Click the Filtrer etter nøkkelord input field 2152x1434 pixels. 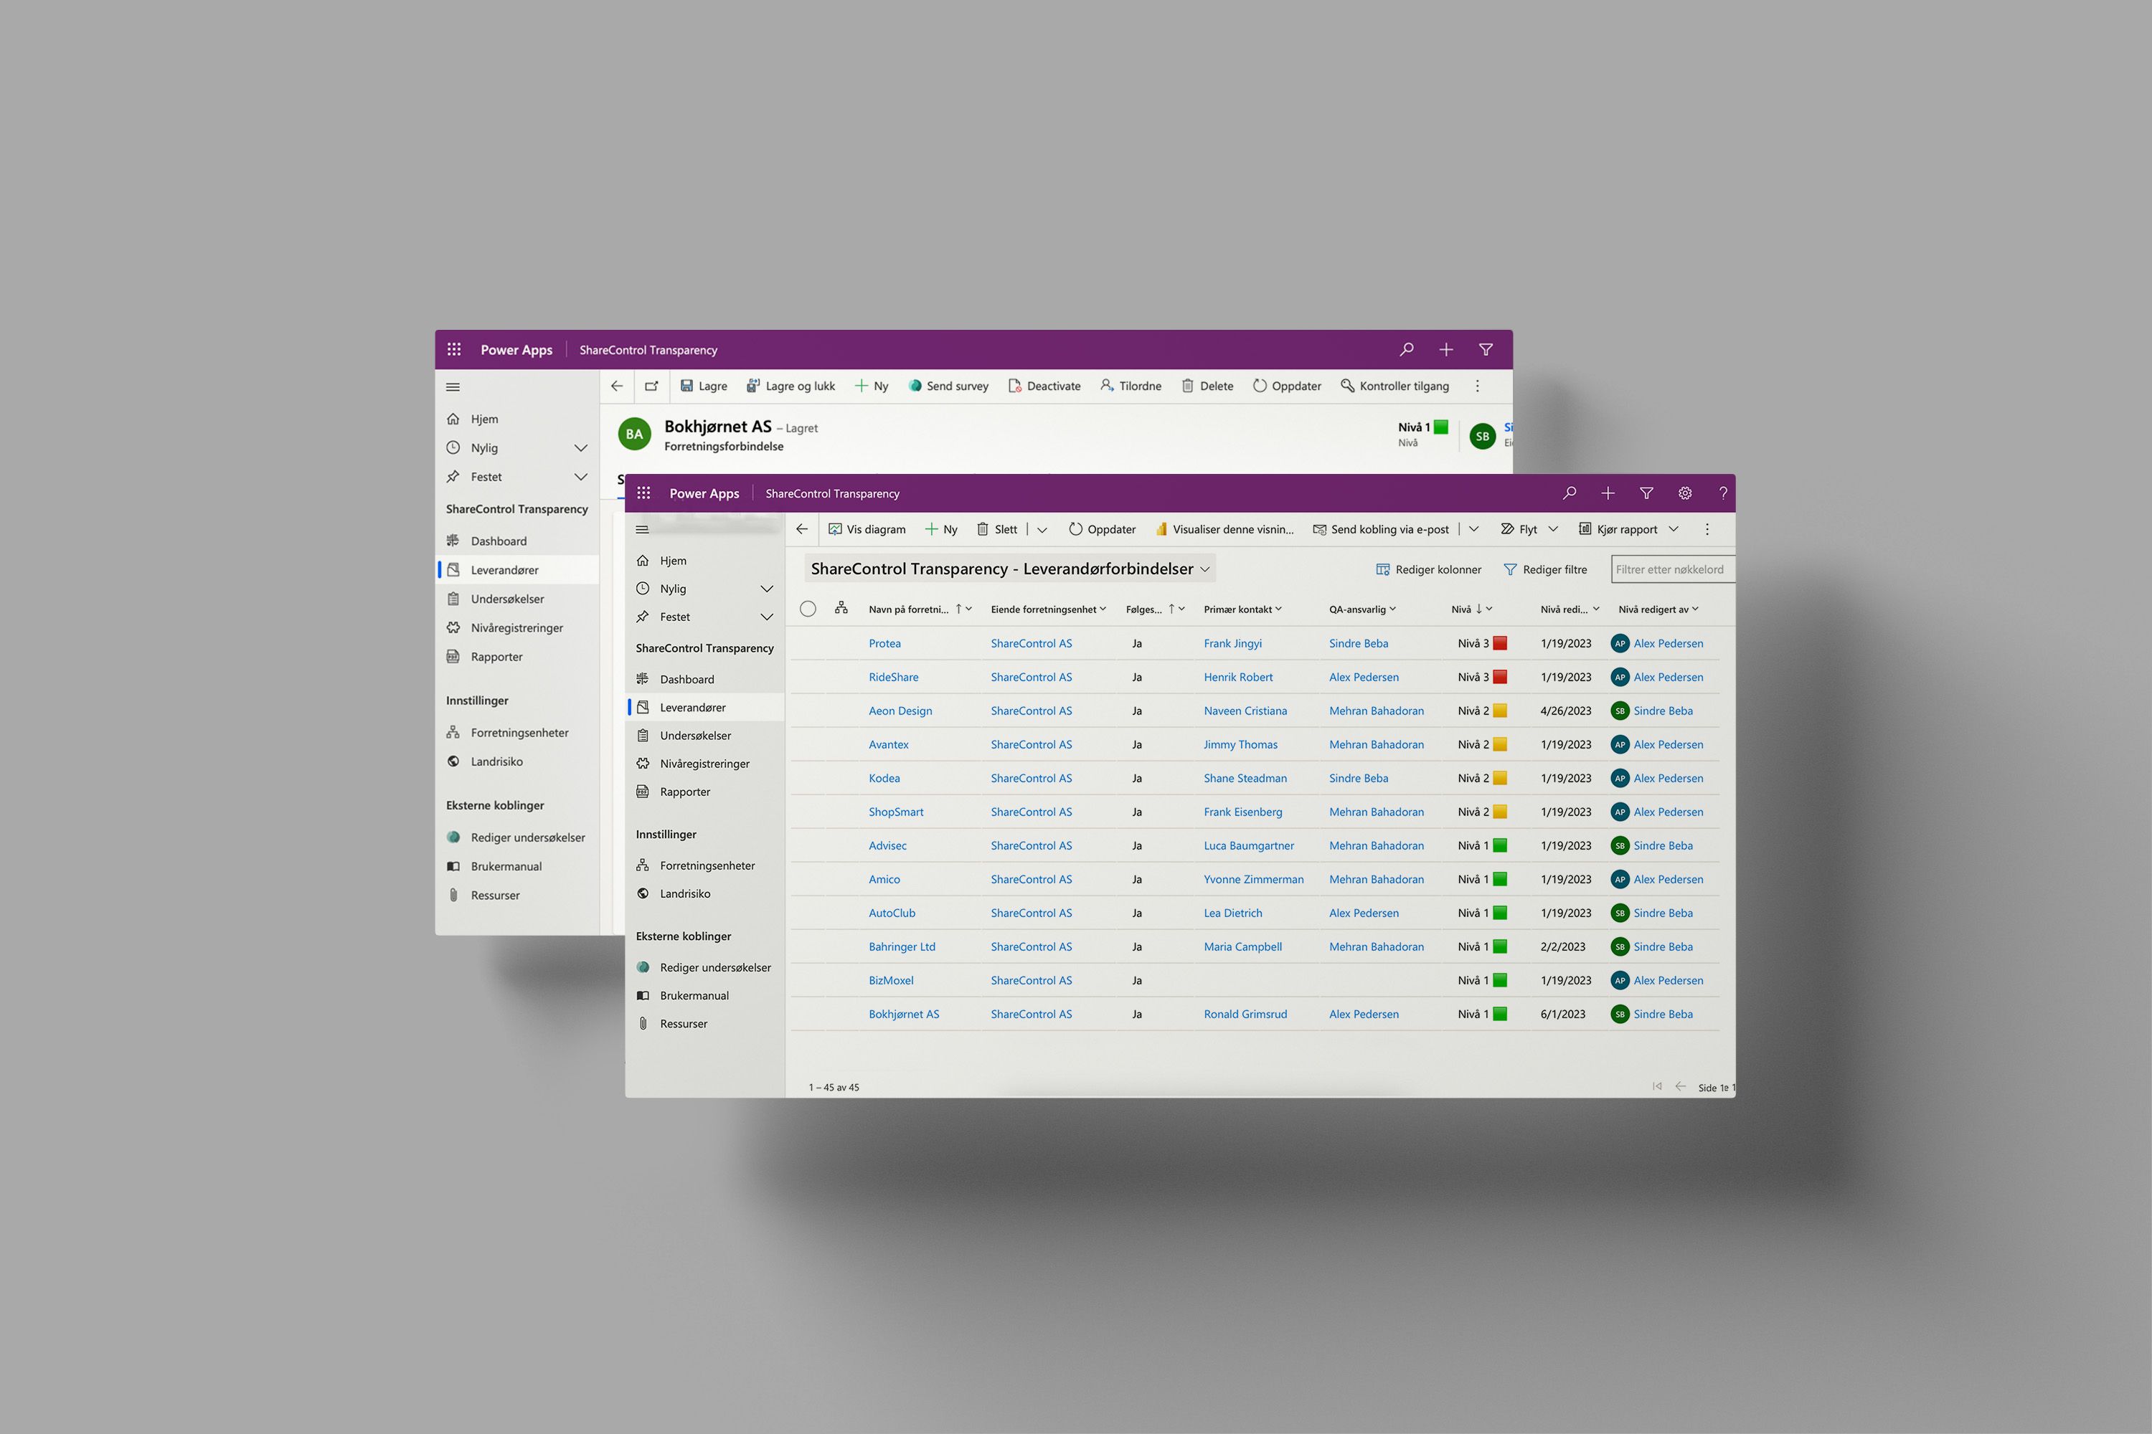click(1671, 569)
